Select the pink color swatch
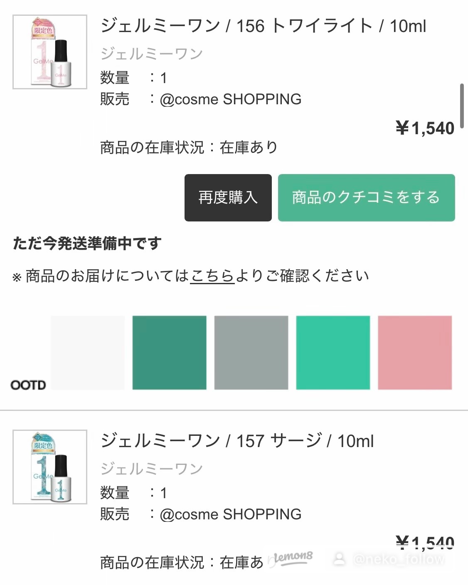This screenshot has width=468, height=585. (414, 352)
